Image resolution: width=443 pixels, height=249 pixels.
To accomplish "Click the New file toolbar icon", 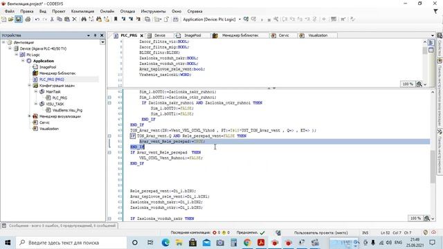I will click(x=3, y=19).
